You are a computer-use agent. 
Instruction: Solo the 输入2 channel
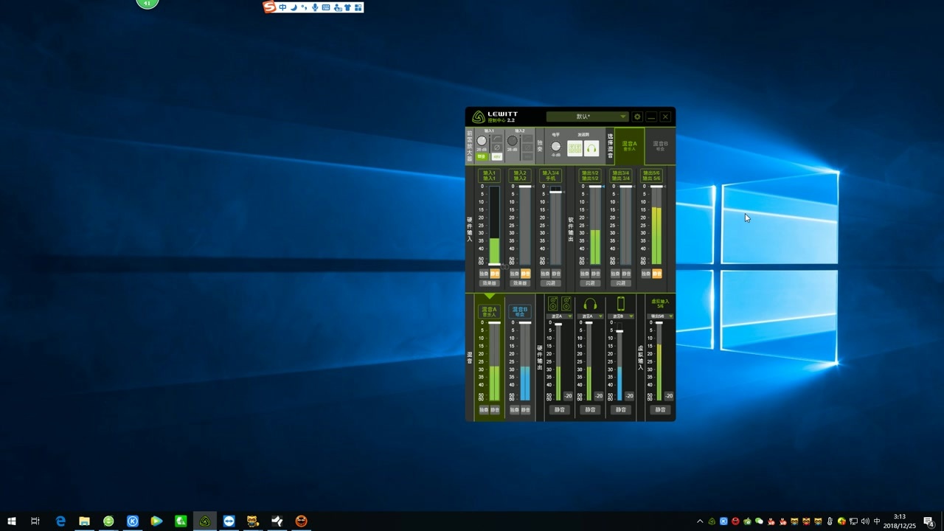coord(515,274)
